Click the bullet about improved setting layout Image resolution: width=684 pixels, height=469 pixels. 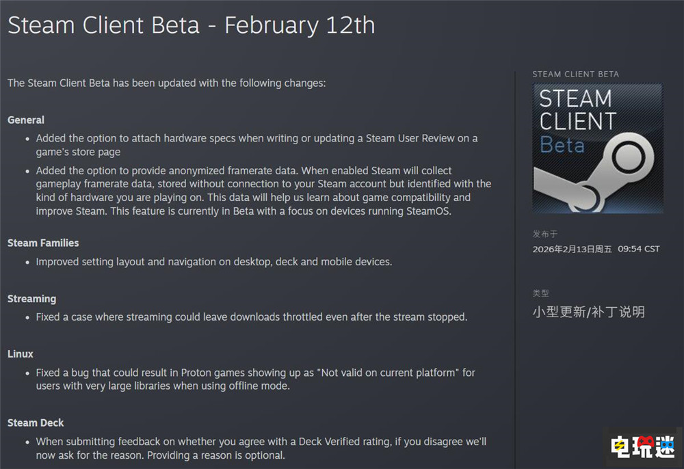point(213,262)
